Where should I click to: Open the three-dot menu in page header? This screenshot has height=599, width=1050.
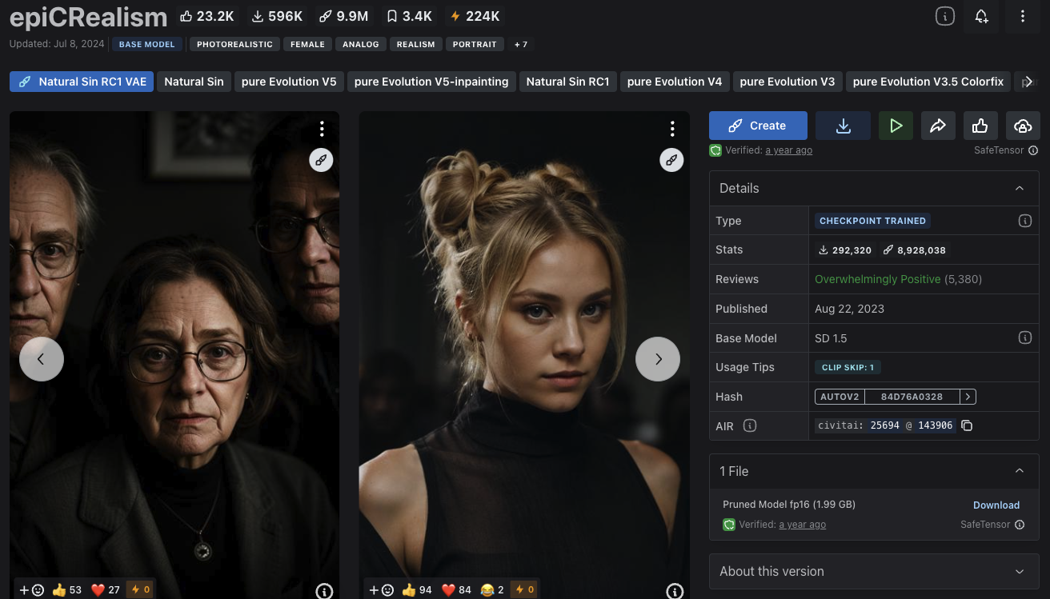pyautogui.click(x=1022, y=17)
